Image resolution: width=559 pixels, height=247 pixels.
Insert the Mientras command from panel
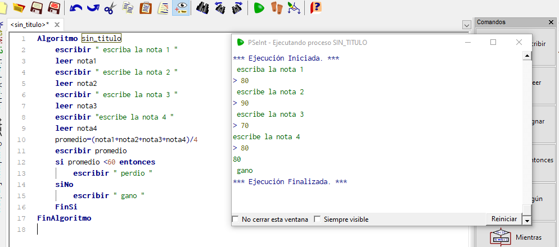(516, 237)
